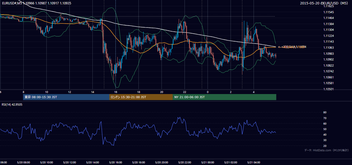Click RSI scale value 50
The height and width of the screenshot is (165, 352).
325,129
